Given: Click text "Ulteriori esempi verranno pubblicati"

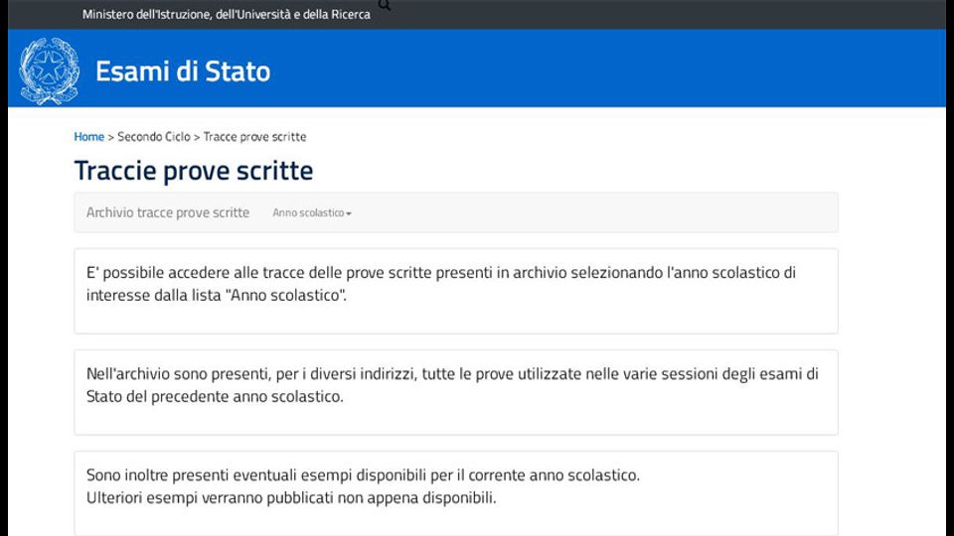Looking at the screenshot, I should click(291, 497).
